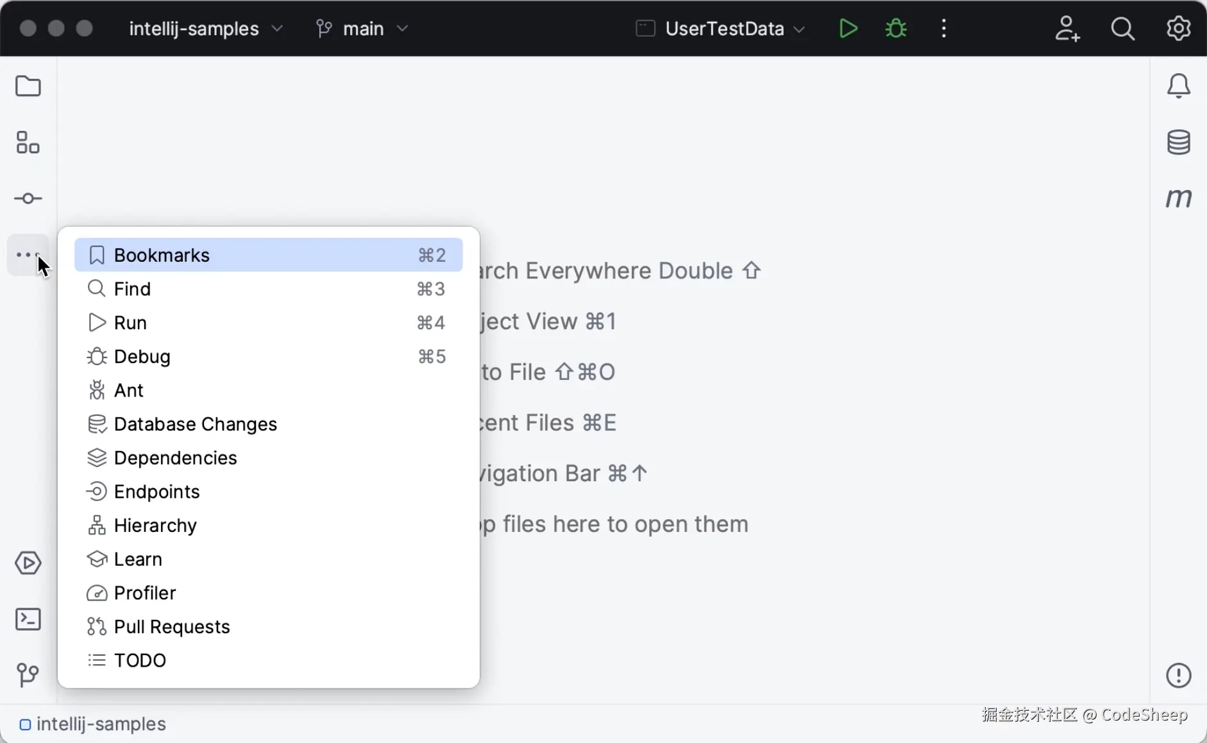This screenshot has height=743, width=1207.
Task: Click the Code With Me add-user icon
Action: (1067, 28)
